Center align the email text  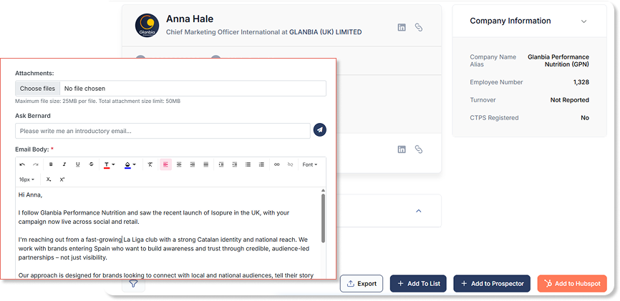pos(179,164)
